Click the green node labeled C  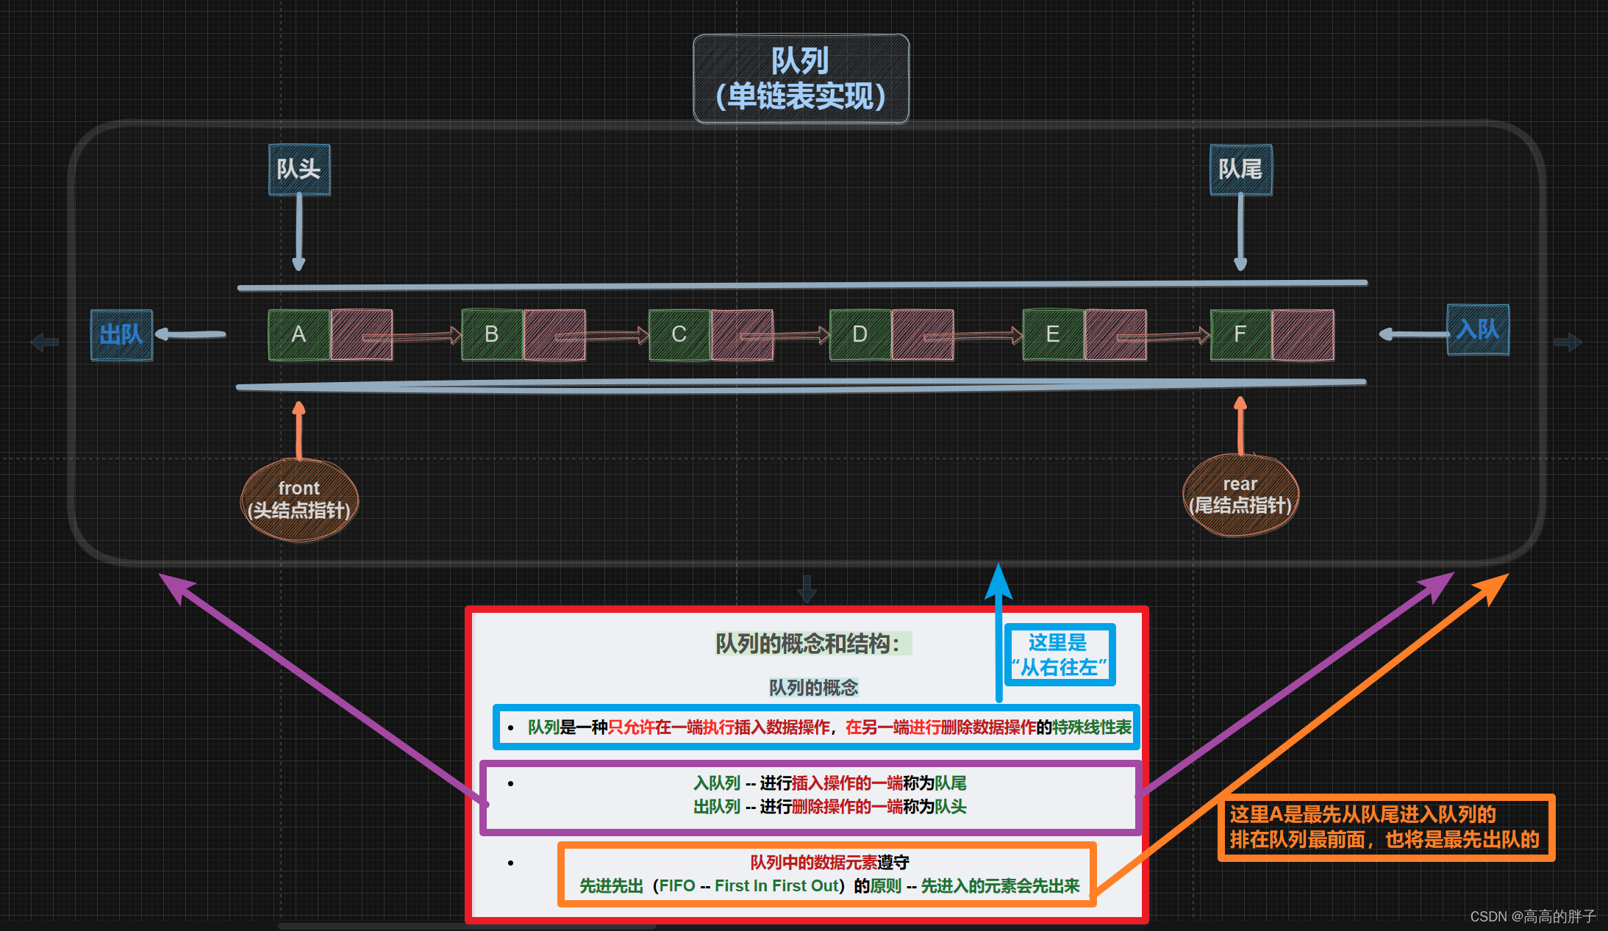(x=679, y=335)
